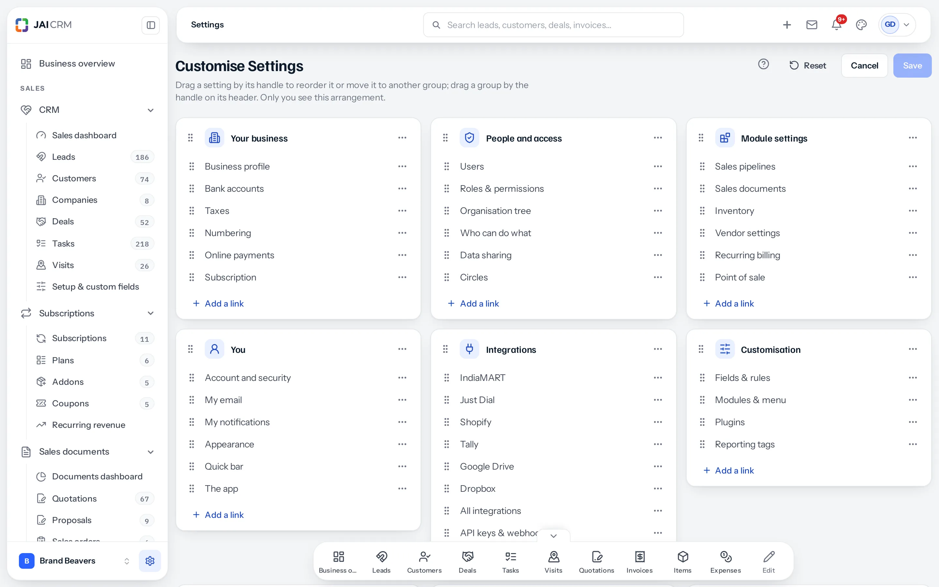
Task: Click the Online payments setting
Action: click(x=239, y=255)
